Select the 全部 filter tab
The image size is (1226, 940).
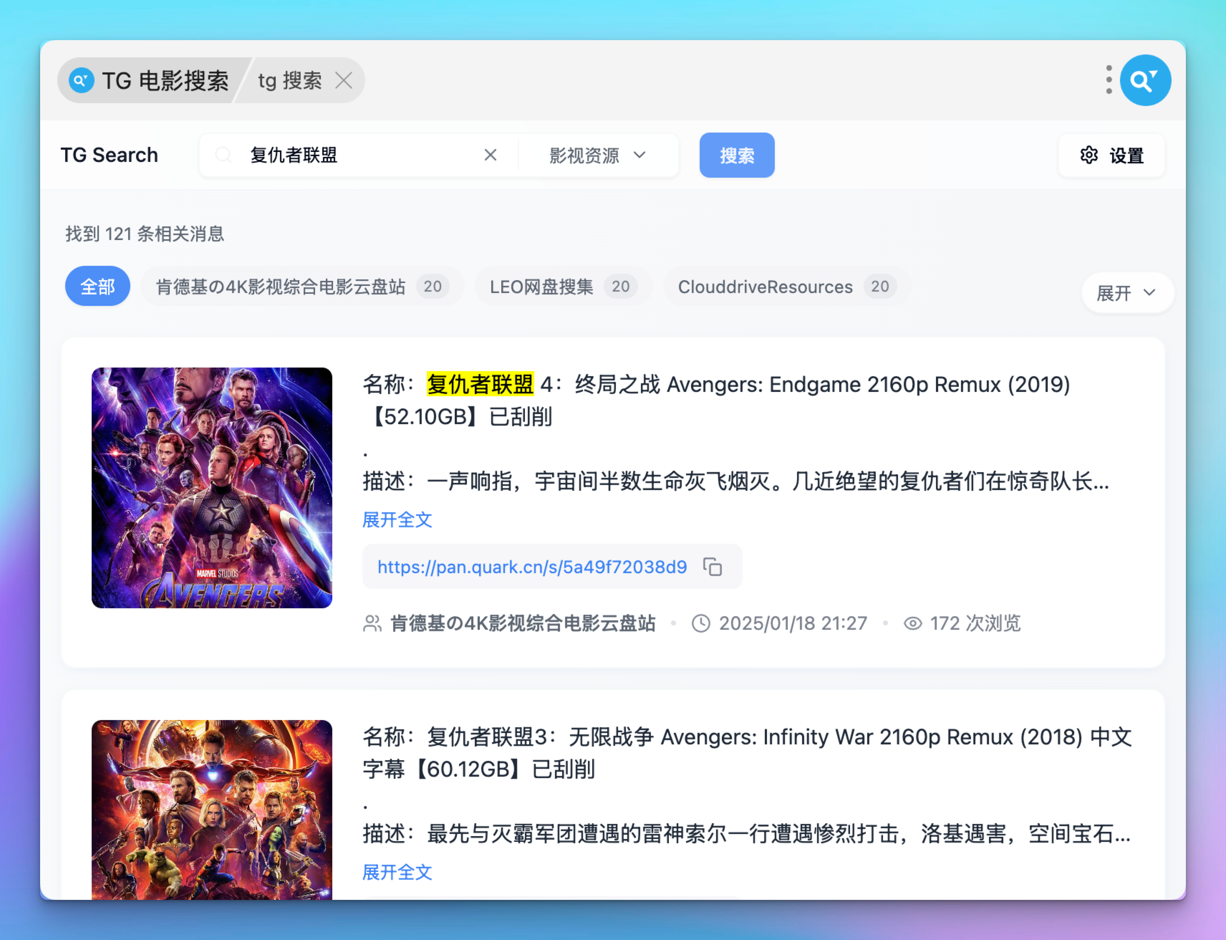[98, 286]
